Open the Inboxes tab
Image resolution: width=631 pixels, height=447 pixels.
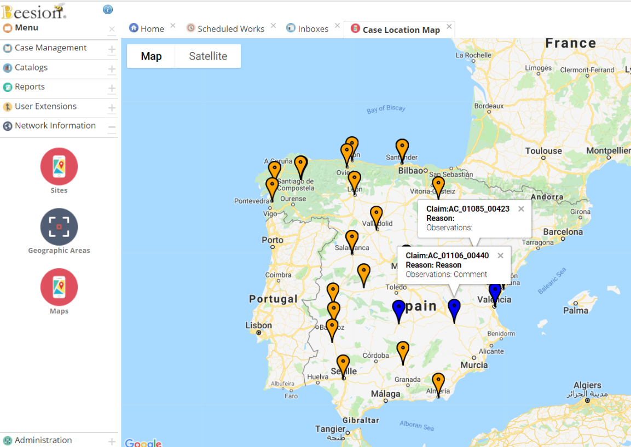(313, 29)
